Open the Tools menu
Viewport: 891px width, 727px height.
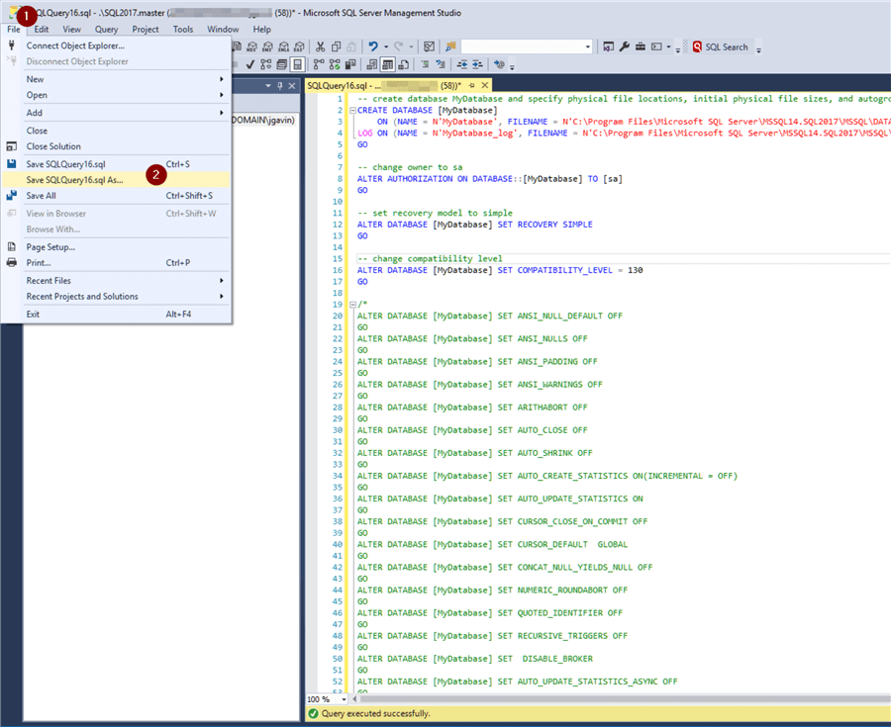(x=183, y=29)
